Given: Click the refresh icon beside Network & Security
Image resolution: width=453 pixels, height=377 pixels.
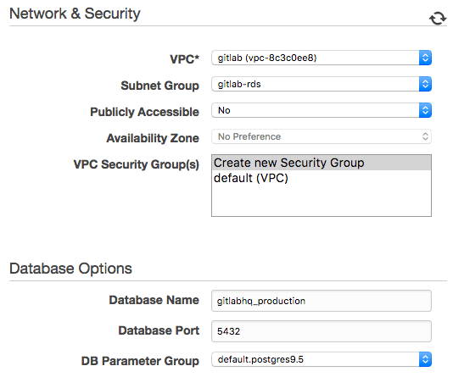Looking at the screenshot, I should coord(438,18).
